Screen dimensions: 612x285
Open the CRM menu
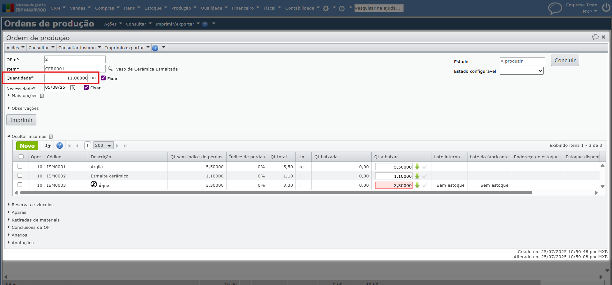58,8
